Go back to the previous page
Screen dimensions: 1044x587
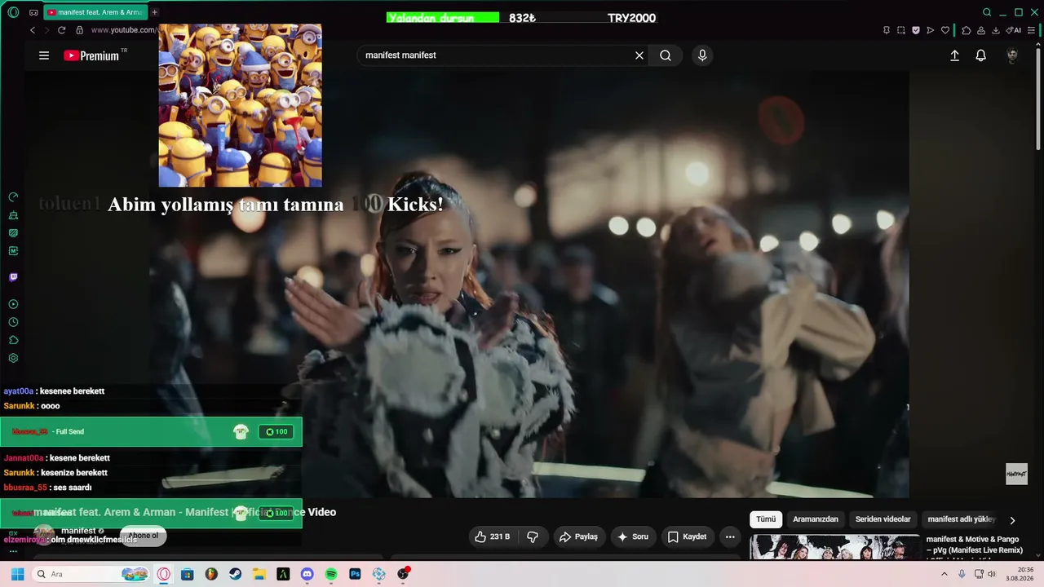pyautogui.click(x=33, y=30)
